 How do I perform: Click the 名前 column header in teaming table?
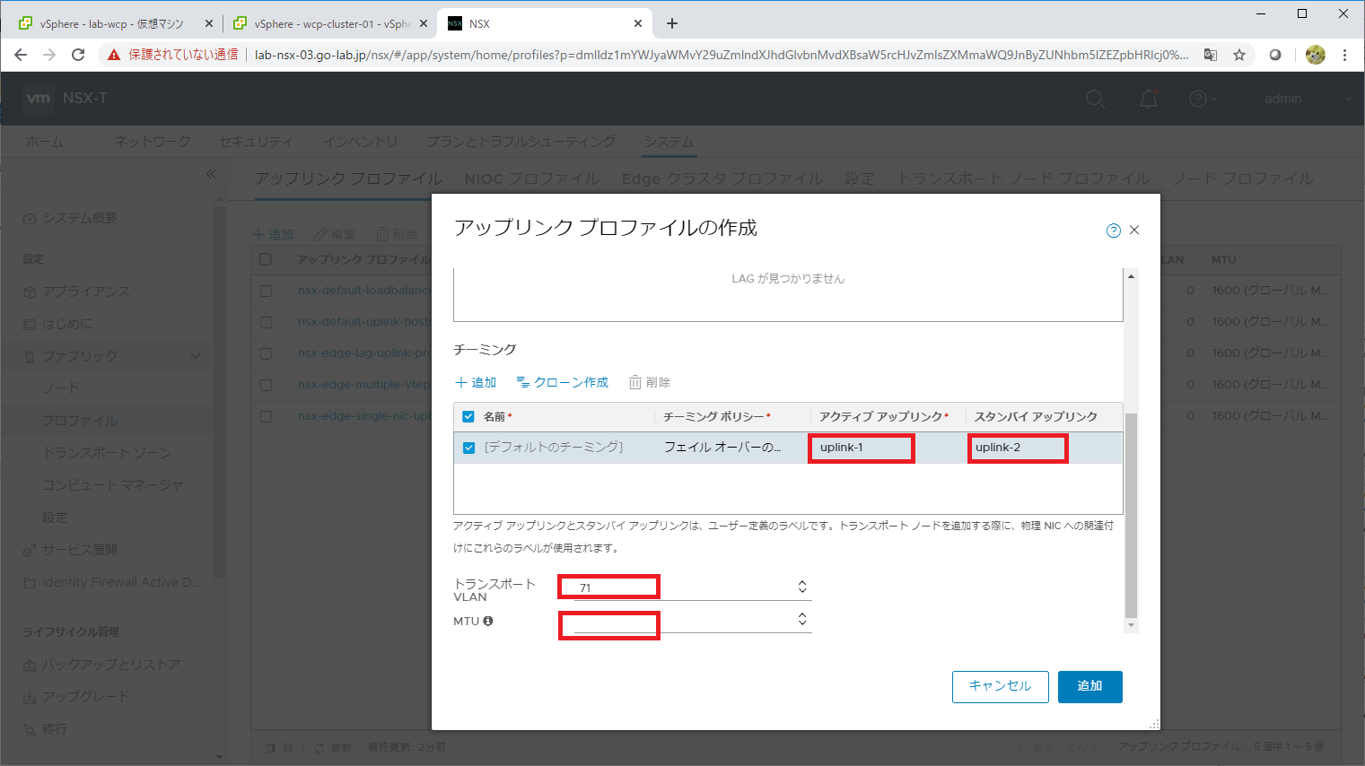(498, 417)
